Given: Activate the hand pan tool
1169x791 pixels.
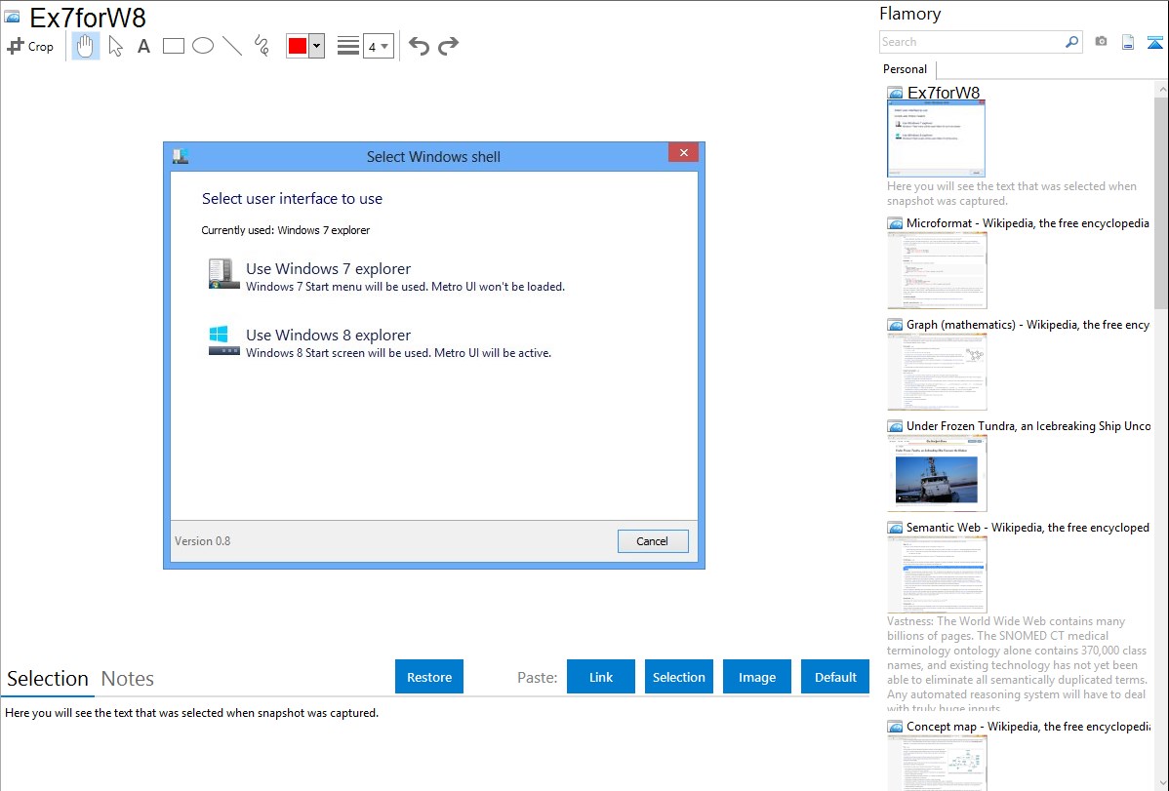Looking at the screenshot, I should click(x=86, y=46).
